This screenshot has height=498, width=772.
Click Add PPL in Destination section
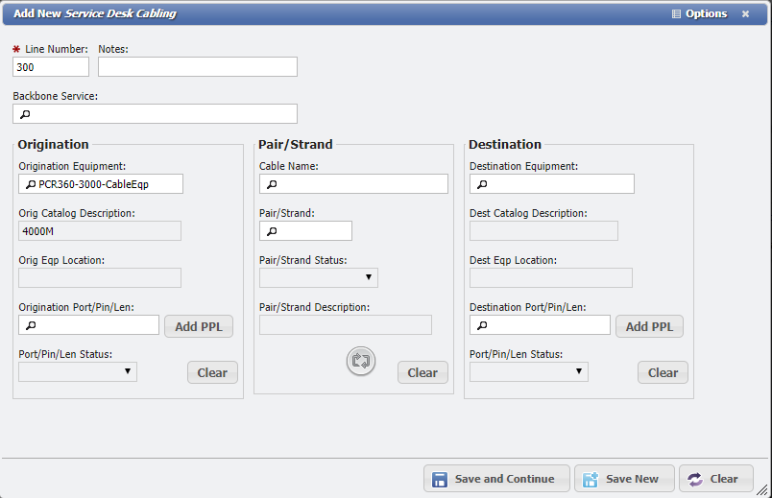pos(649,326)
